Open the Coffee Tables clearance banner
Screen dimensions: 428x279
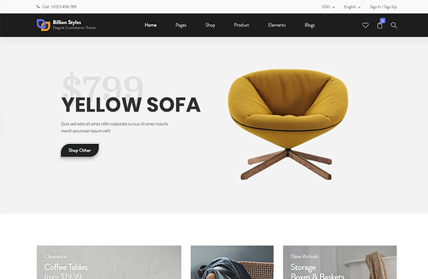[x=109, y=262]
